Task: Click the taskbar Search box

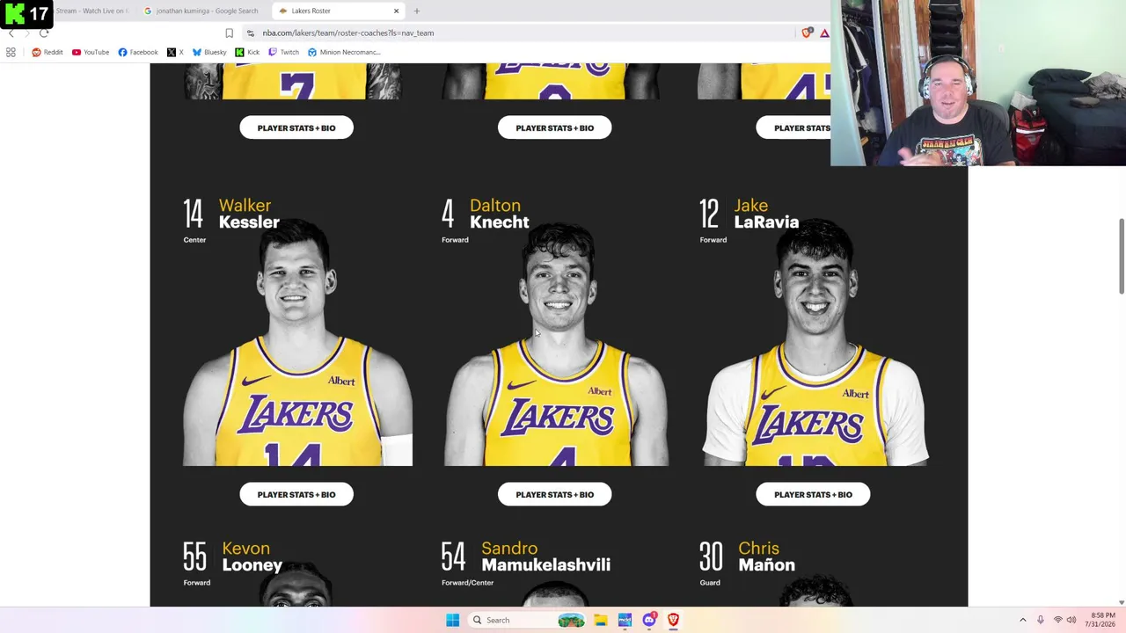Action: click(529, 620)
